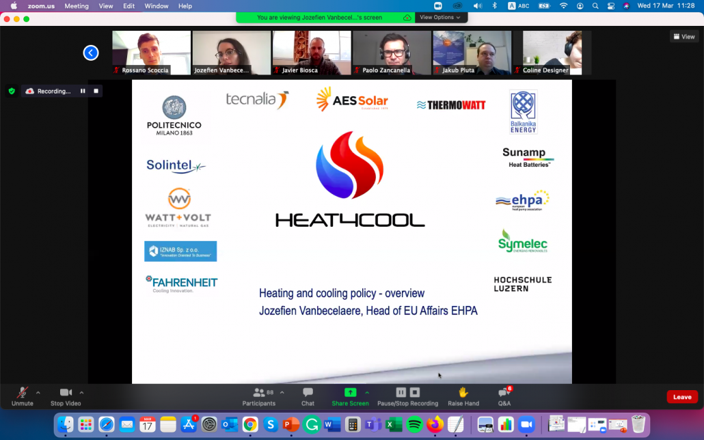Open the Bluetooth menu bar icon
This screenshot has height=440, width=704.
tap(494, 6)
